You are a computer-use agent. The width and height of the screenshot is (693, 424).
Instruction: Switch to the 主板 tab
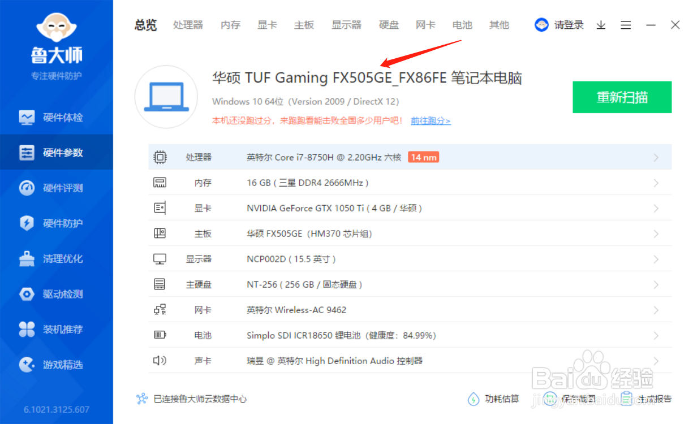tap(304, 25)
